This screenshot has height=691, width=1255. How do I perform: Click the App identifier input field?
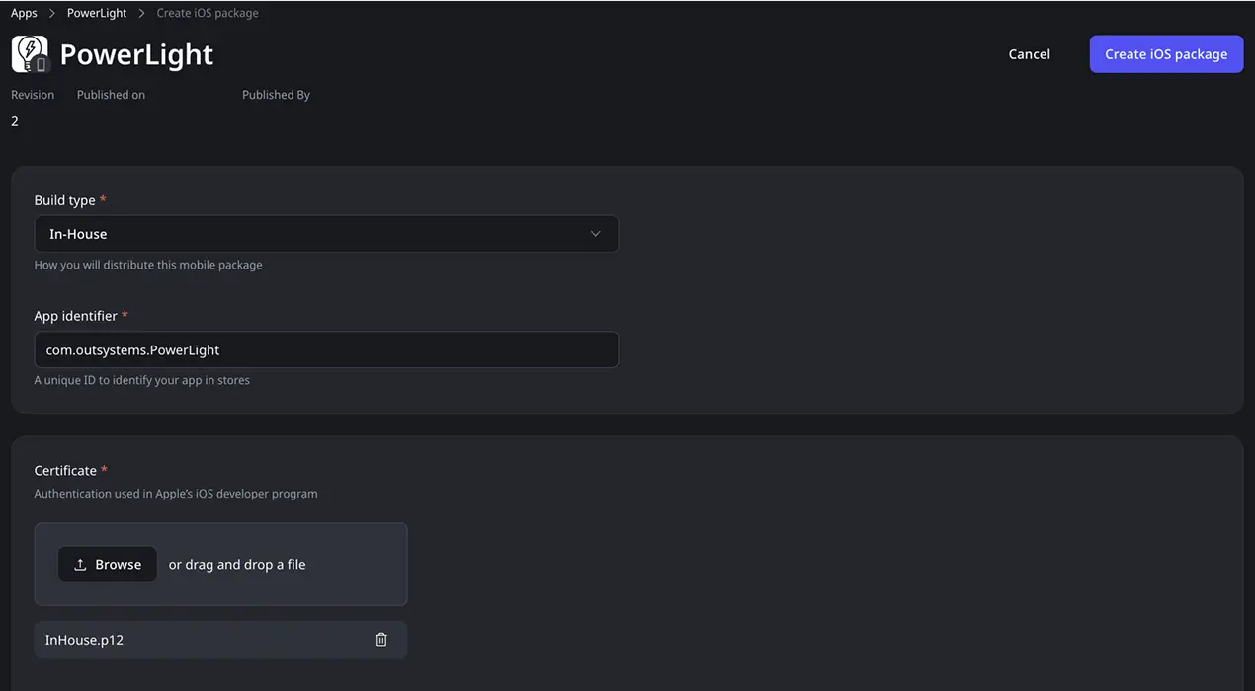[x=326, y=349]
